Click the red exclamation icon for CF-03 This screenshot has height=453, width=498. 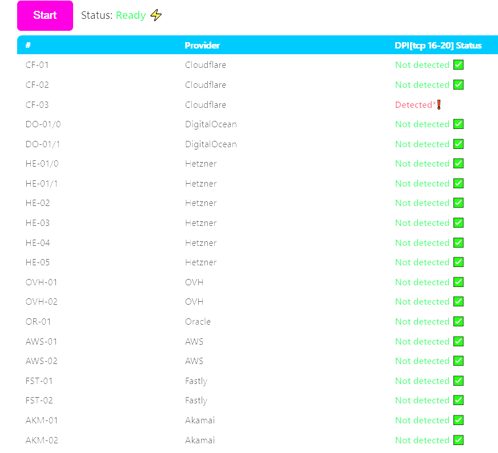(x=439, y=104)
